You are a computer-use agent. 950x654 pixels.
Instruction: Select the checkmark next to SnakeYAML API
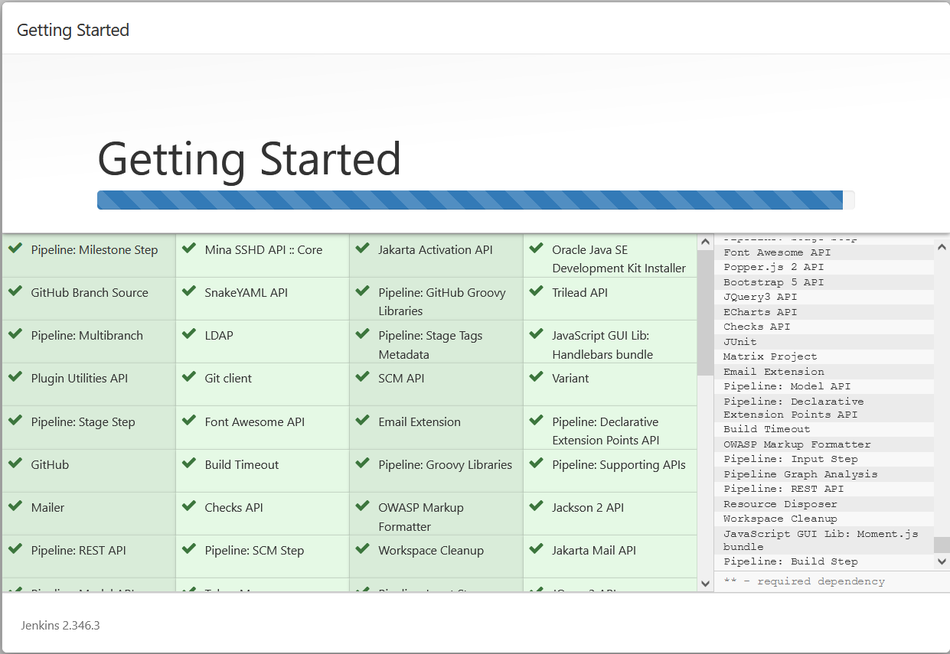[189, 291]
